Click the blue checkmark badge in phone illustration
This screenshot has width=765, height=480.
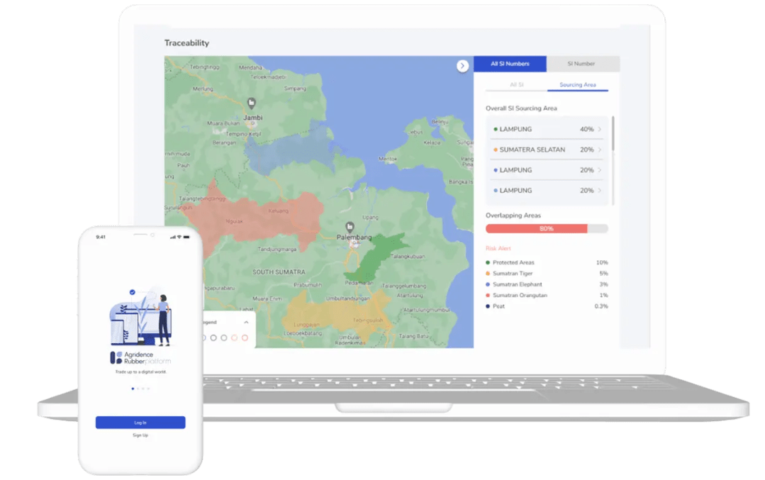[132, 292]
